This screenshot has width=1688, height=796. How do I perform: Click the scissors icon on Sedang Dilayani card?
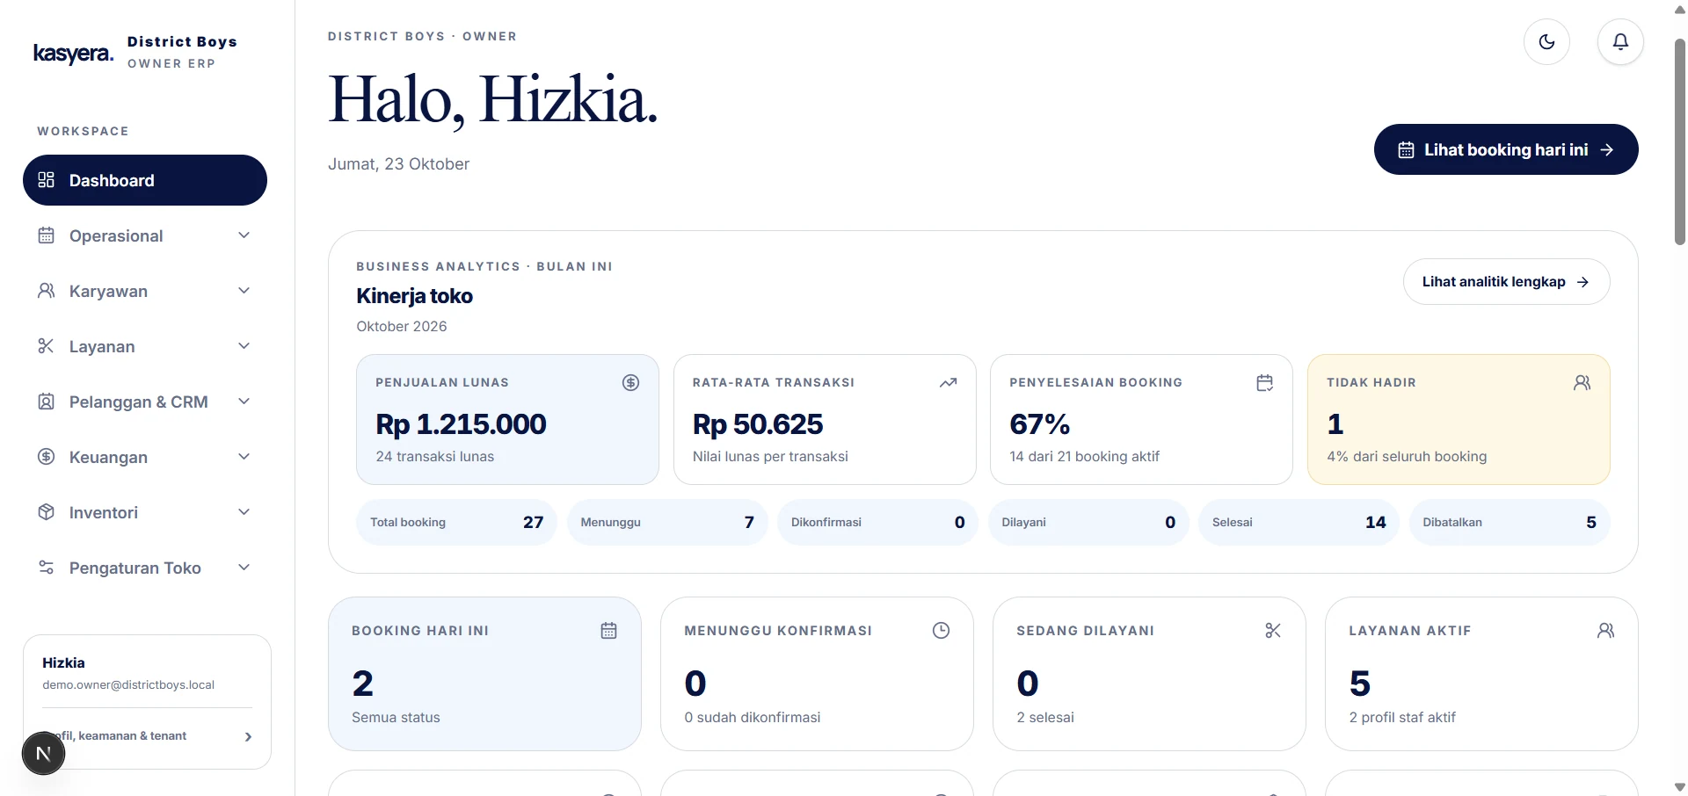(x=1273, y=630)
